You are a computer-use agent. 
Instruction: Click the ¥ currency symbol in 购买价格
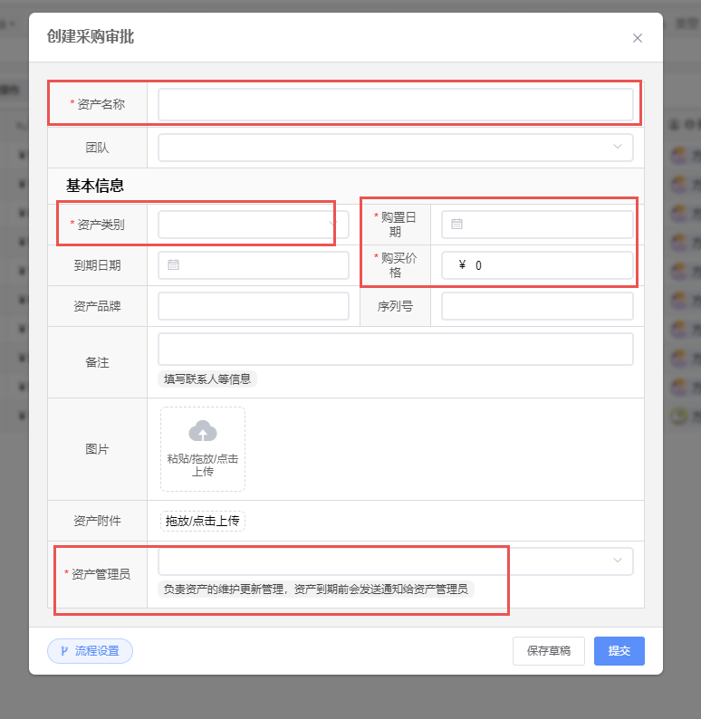[x=462, y=265]
